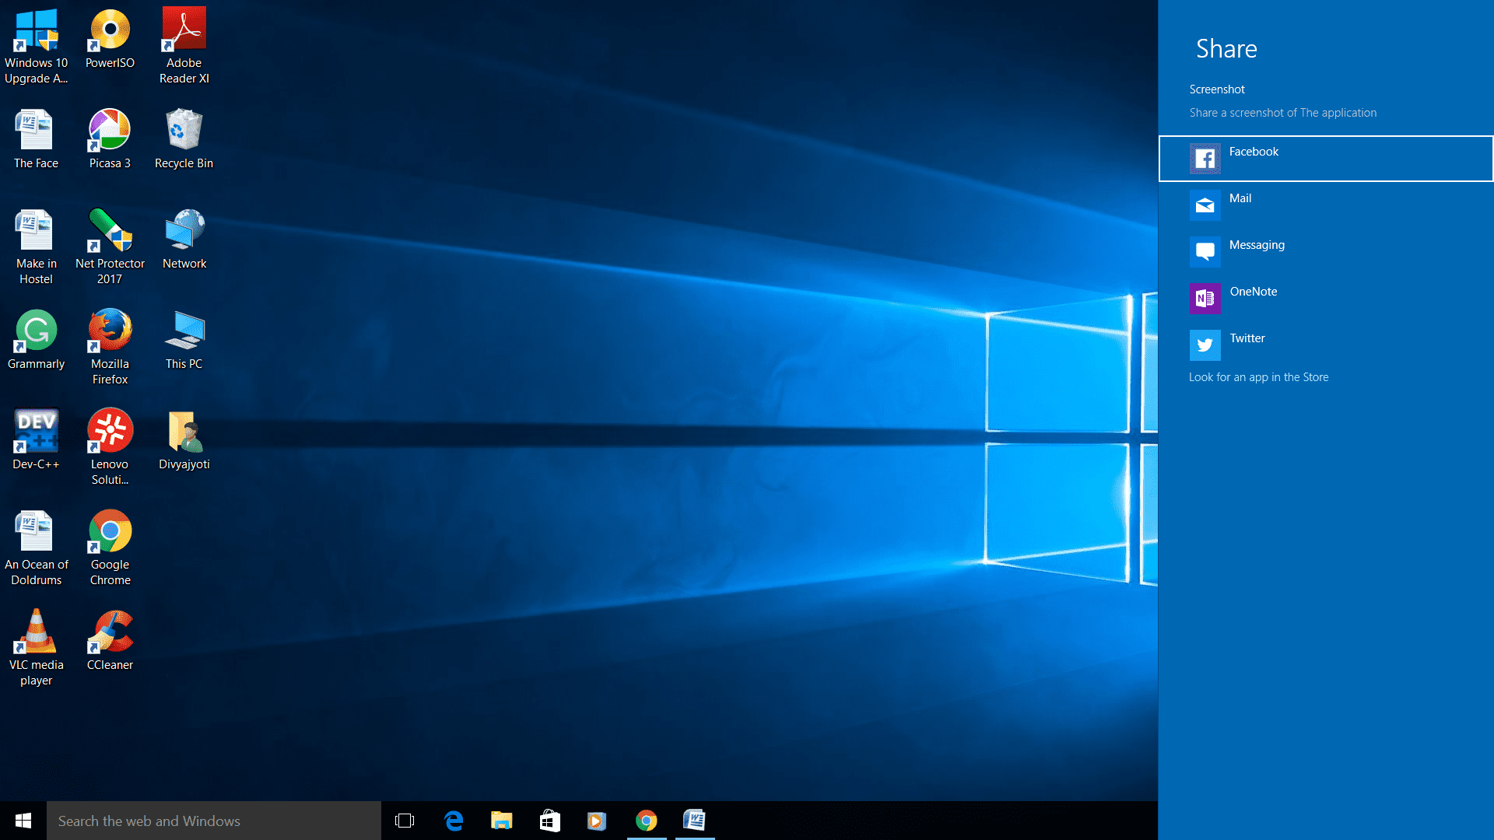This screenshot has width=1494, height=840.
Task: Expand Network desktop shortcut
Action: (x=184, y=234)
